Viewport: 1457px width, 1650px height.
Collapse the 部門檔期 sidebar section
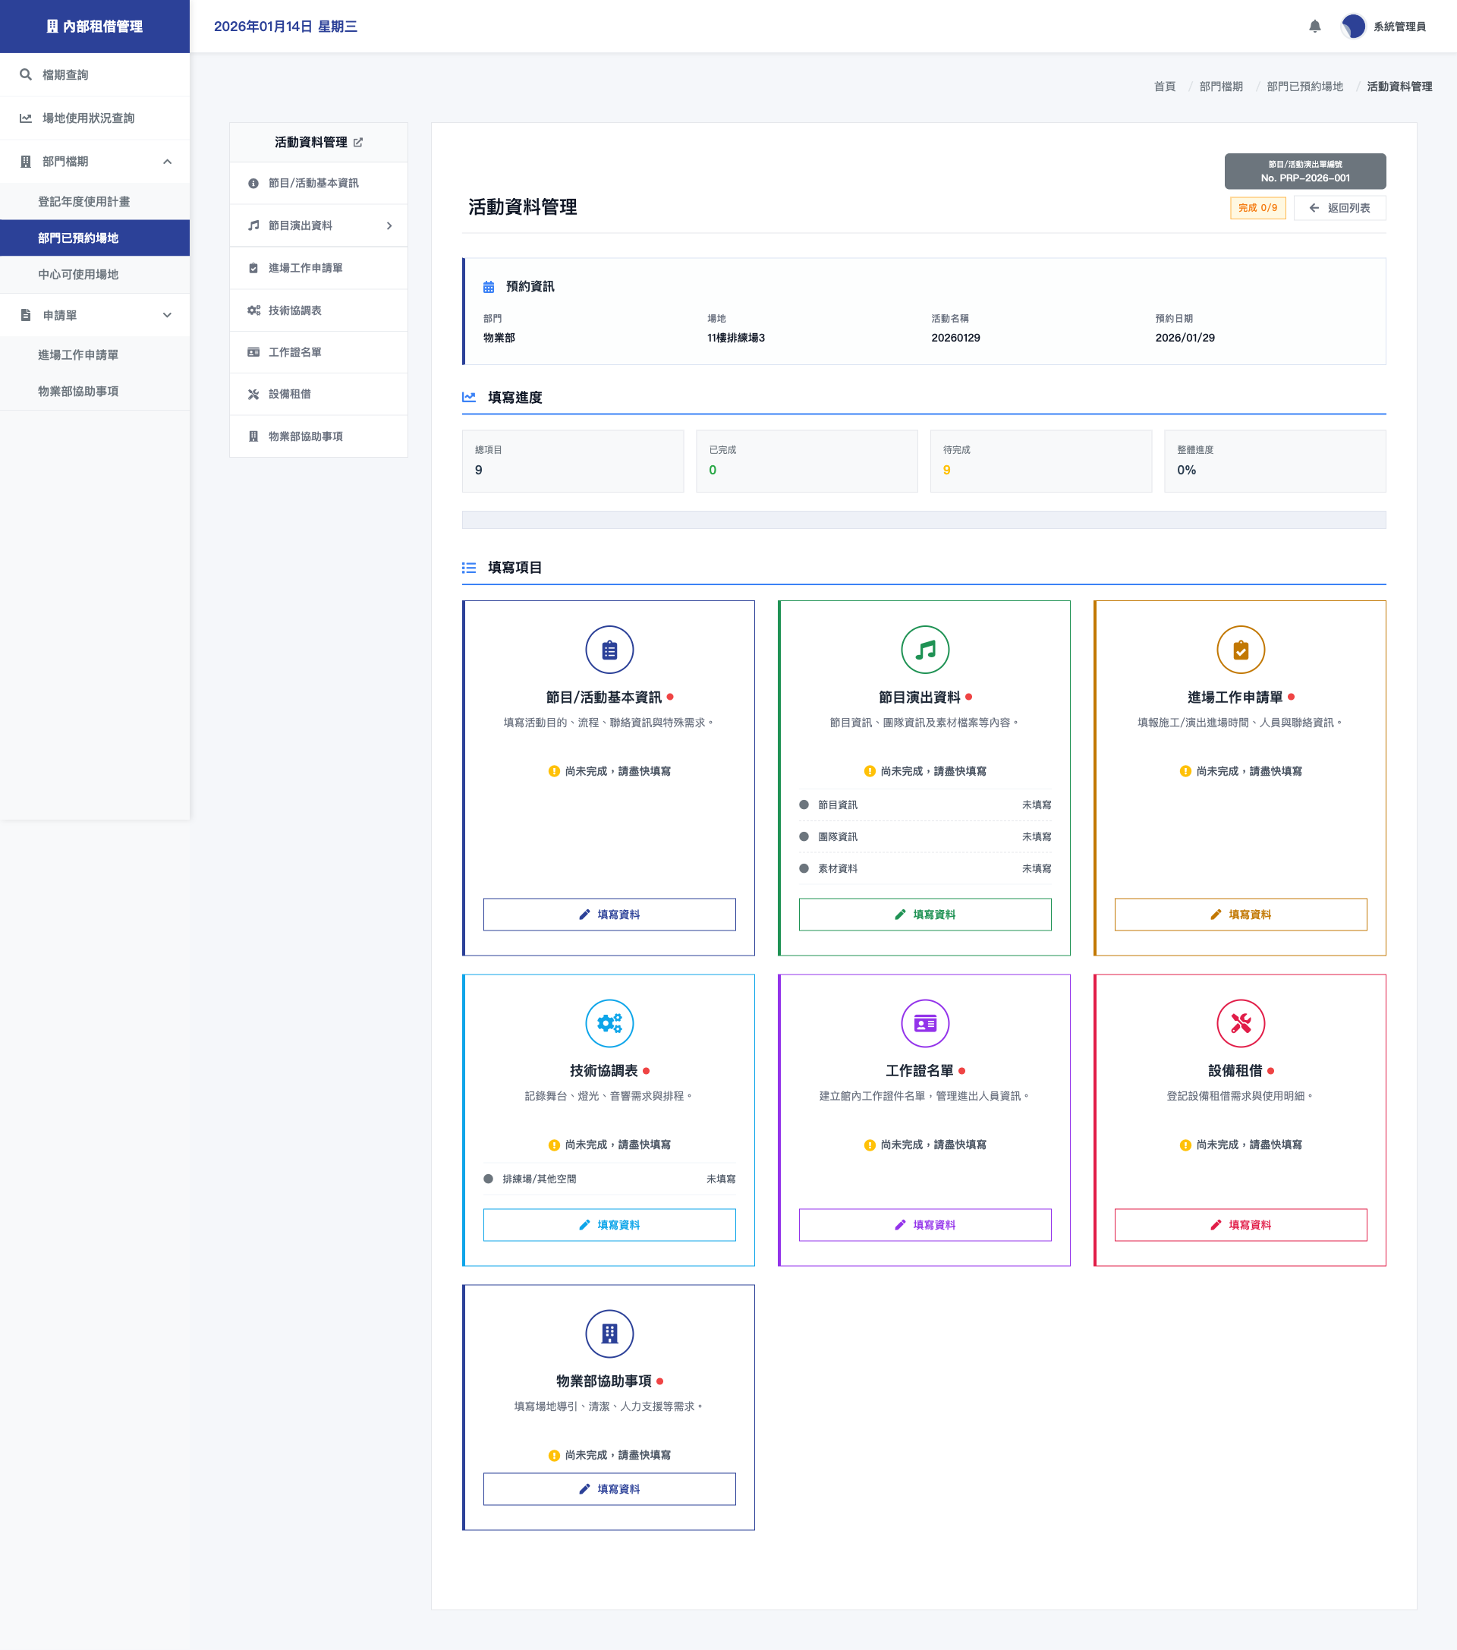pyautogui.click(x=167, y=162)
